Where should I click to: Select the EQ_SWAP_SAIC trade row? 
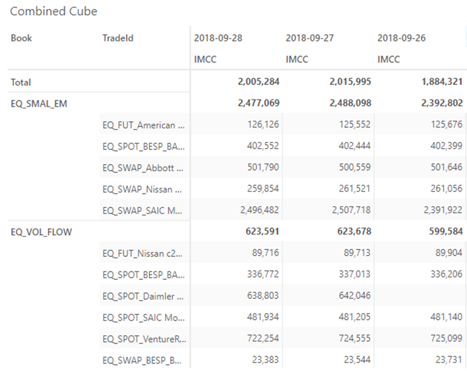[x=142, y=211]
